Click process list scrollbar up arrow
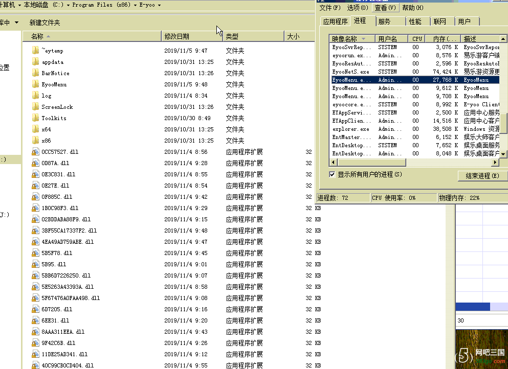This screenshot has height=369, width=508. click(x=503, y=39)
